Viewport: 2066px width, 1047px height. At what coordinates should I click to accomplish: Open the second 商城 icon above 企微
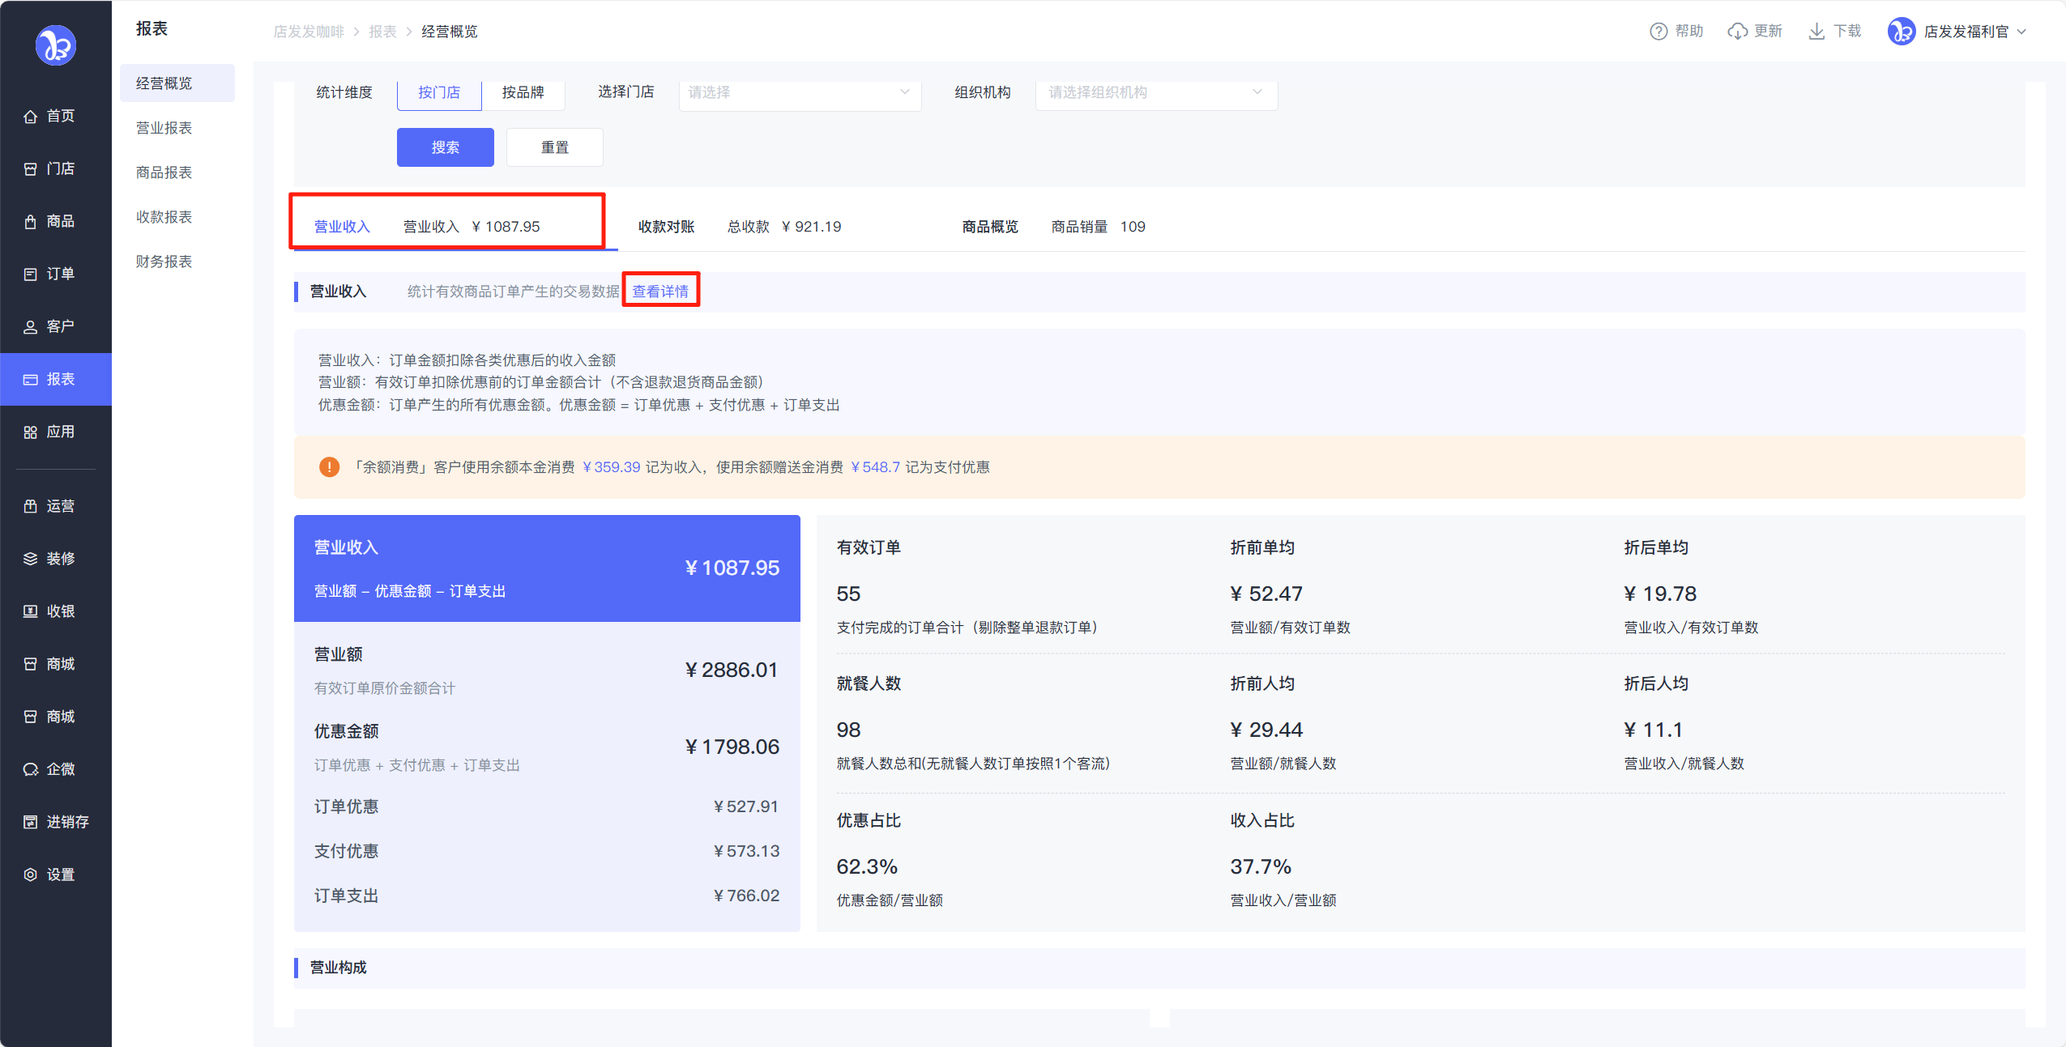click(x=31, y=717)
